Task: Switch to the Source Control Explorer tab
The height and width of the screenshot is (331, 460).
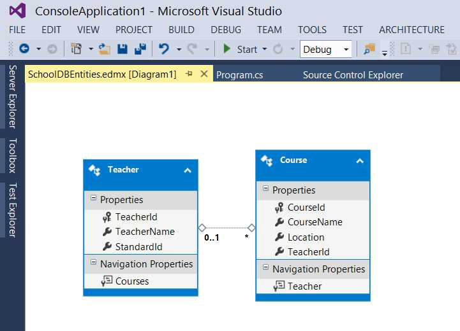Action: pyautogui.click(x=353, y=75)
